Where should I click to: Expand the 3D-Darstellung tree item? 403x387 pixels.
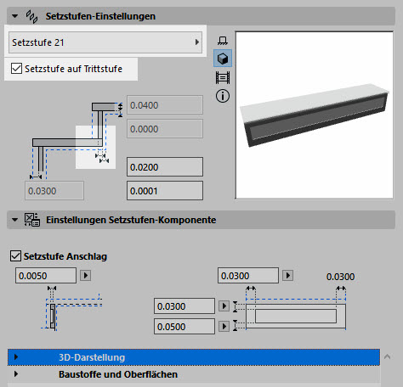tap(16, 357)
